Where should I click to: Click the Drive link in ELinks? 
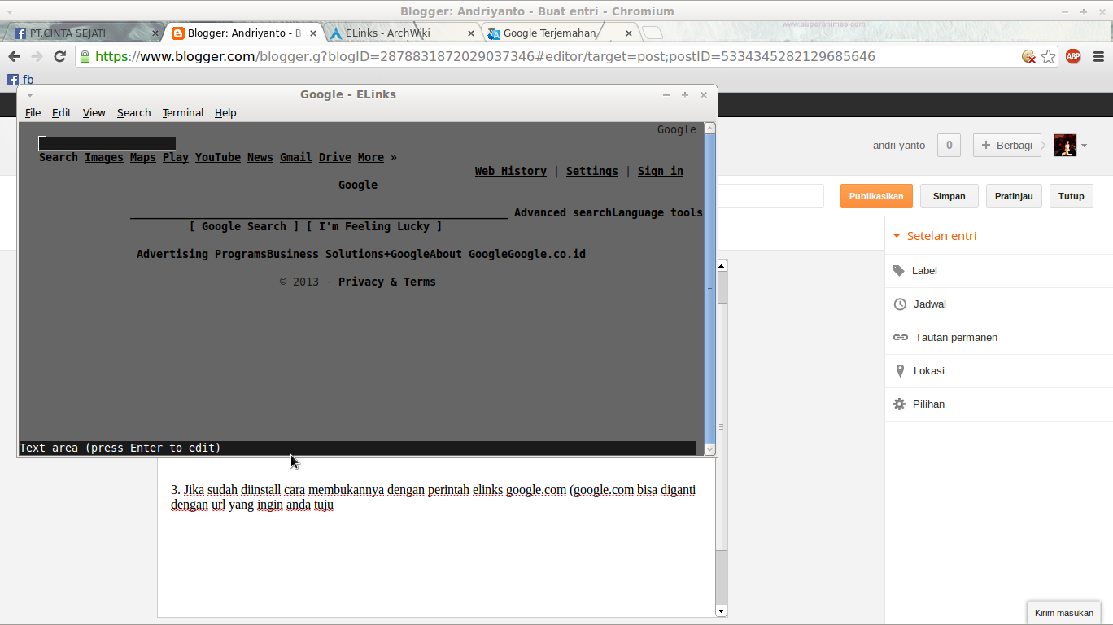335,157
